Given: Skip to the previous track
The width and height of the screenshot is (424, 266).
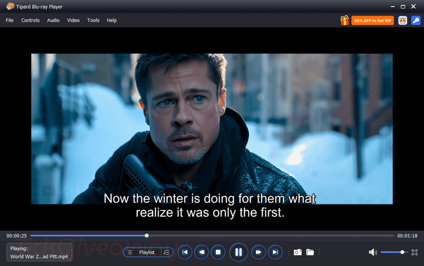Looking at the screenshot, I should tap(185, 252).
